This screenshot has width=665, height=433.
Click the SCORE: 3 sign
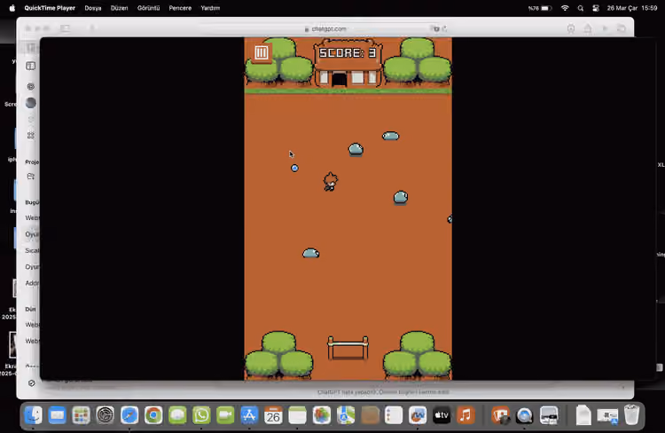pos(348,52)
